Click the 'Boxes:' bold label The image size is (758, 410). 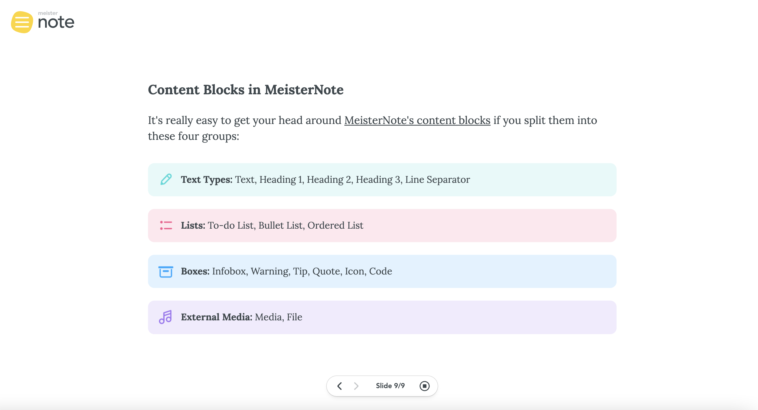click(195, 271)
